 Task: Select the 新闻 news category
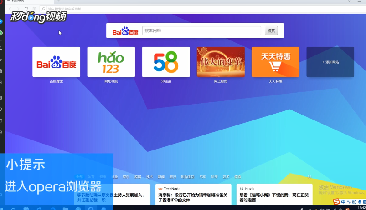161,177
